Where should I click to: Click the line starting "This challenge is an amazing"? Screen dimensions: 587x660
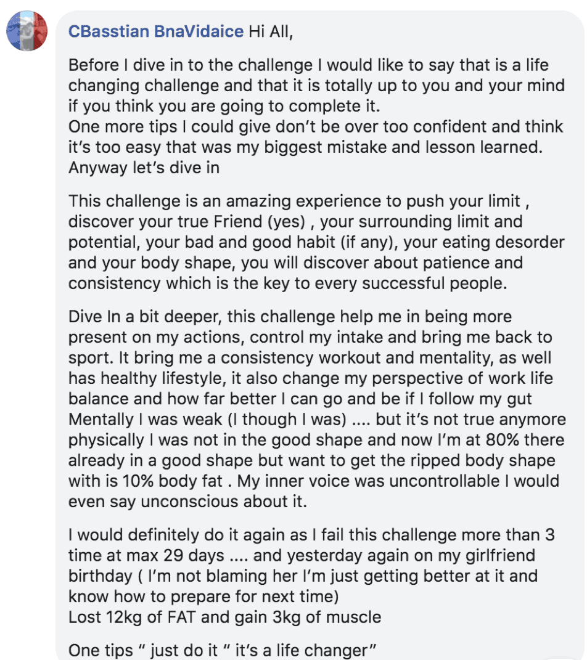pyautogui.click(x=298, y=201)
